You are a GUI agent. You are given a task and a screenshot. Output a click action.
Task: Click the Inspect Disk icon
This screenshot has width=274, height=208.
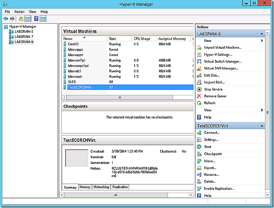tap(199, 82)
